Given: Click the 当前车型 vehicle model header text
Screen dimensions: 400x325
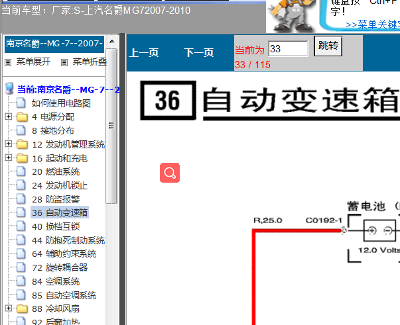Looking at the screenshot, I should click(96, 11).
